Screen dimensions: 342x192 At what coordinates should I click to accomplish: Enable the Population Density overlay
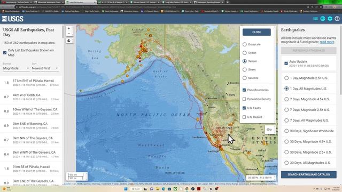pos(244,99)
